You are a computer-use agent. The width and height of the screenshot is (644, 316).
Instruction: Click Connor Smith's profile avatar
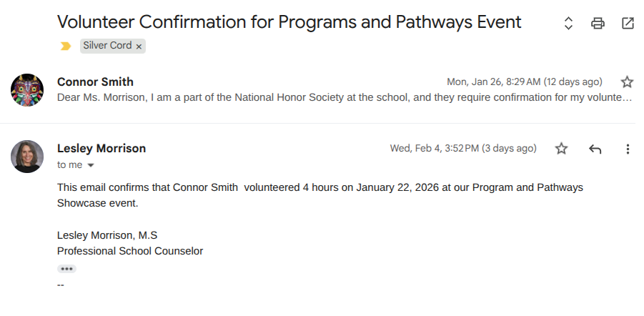pos(27,89)
